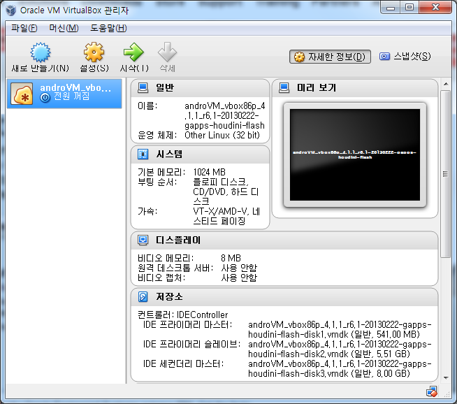Click the details pane scrollbar thumb
The height and width of the screenshot is (404, 457).
click(446, 174)
